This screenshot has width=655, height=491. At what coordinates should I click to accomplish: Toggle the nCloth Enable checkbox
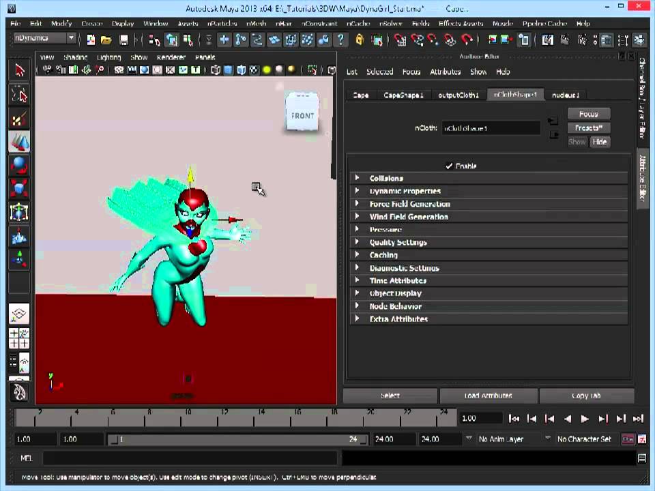449,166
